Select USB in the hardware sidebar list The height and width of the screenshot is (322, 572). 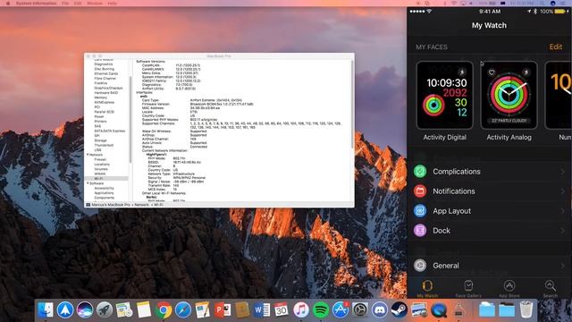tap(97, 150)
